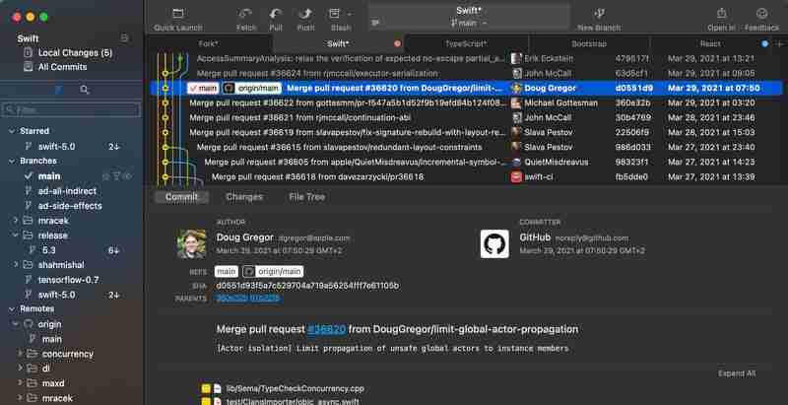The width and height of the screenshot is (788, 405).
Task: Select All Commits in sidebar
Action: click(x=63, y=67)
